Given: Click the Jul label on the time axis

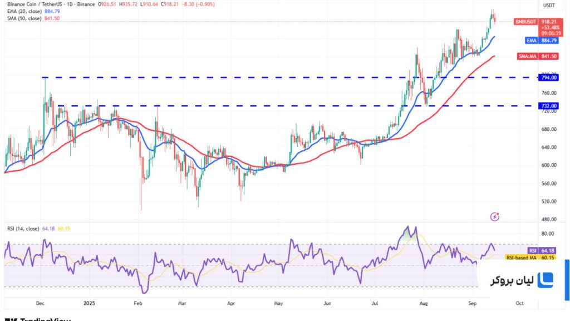Looking at the screenshot, I should [x=375, y=303].
